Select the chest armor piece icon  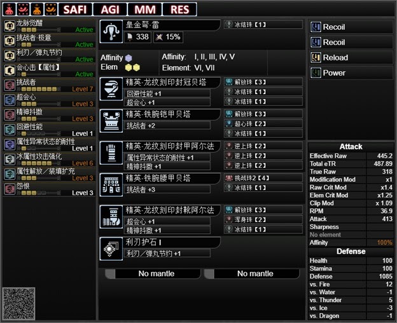click(x=111, y=121)
